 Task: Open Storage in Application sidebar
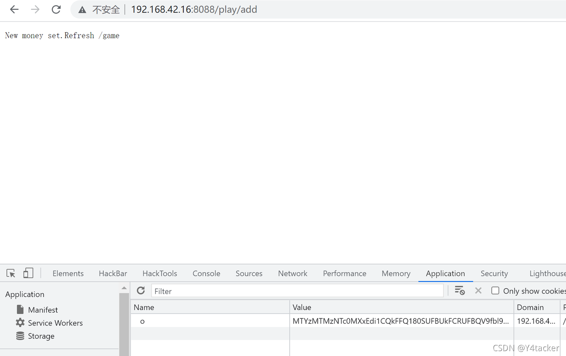[x=41, y=336]
